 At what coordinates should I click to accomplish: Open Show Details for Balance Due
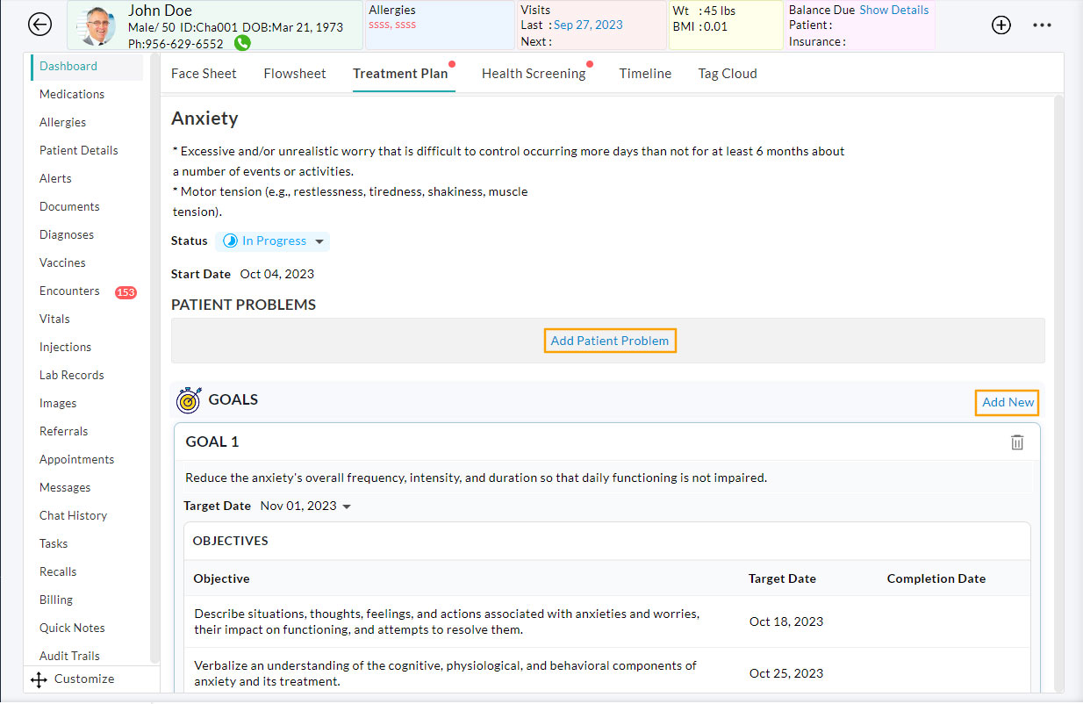[893, 10]
